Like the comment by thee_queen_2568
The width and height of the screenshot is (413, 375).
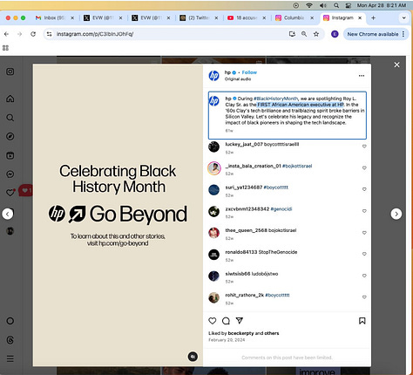(364, 233)
